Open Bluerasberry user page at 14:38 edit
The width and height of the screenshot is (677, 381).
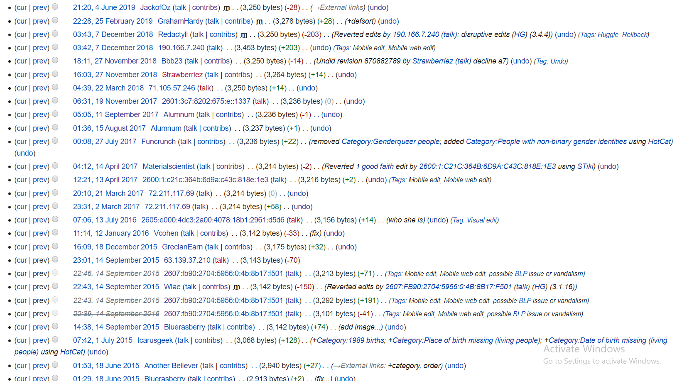(x=184, y=327)
